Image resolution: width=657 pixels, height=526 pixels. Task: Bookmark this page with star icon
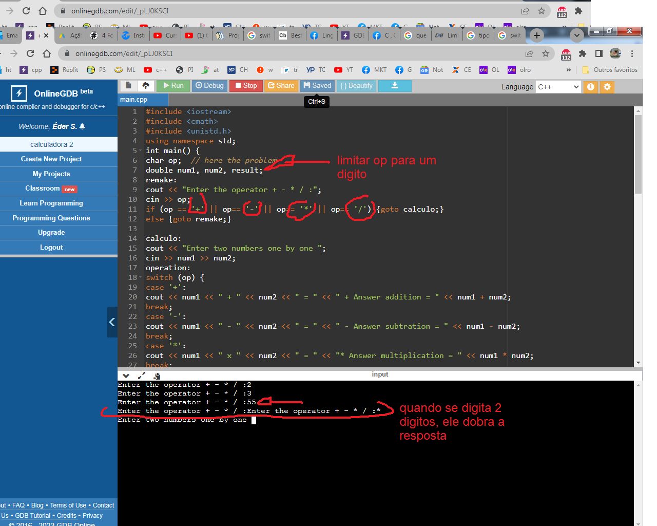click(546, 53)
